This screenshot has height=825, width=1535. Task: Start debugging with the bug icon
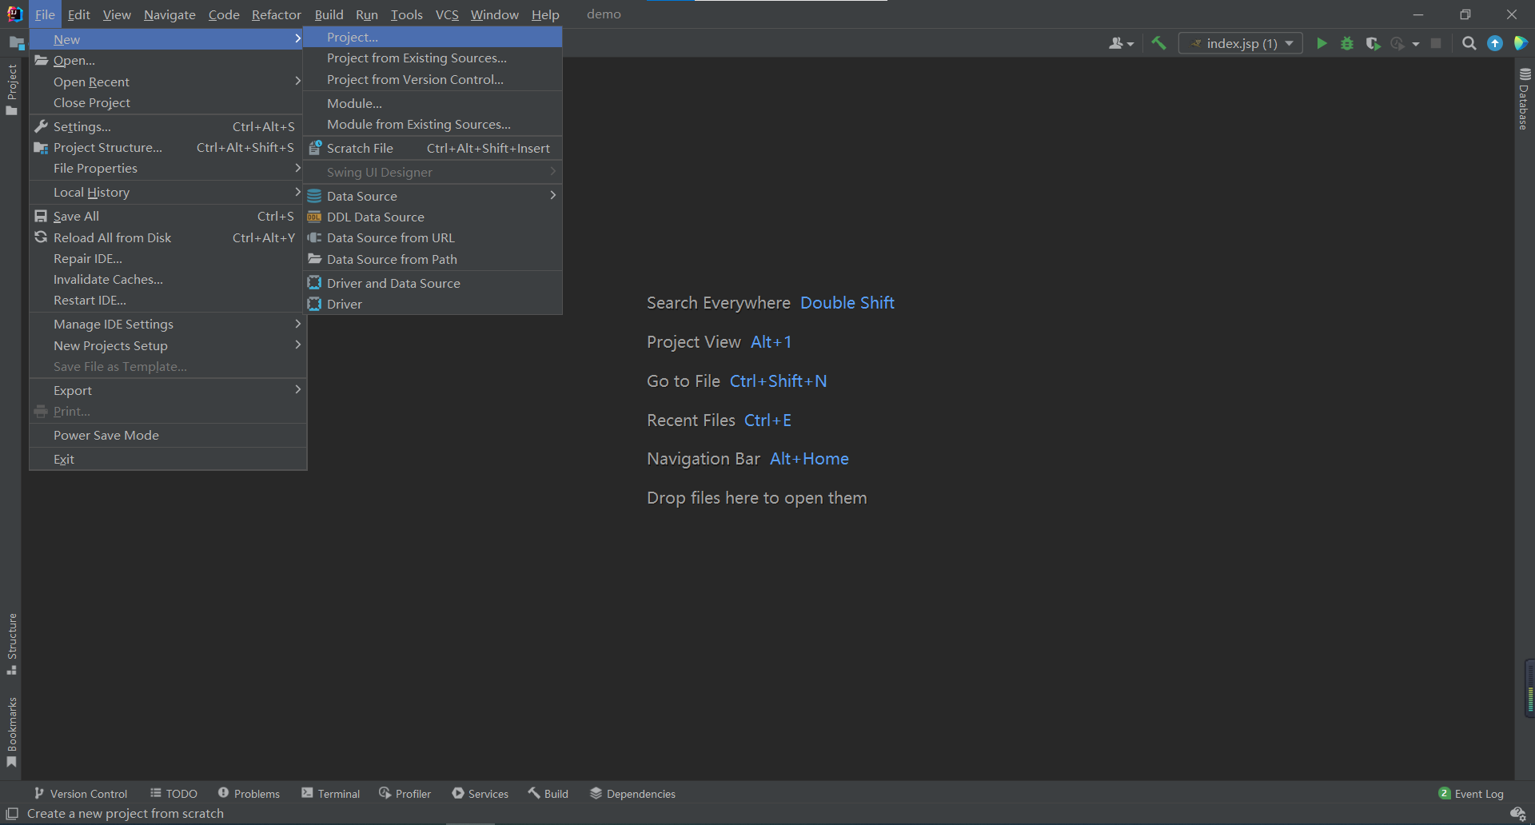click(x=1347, y=43)
